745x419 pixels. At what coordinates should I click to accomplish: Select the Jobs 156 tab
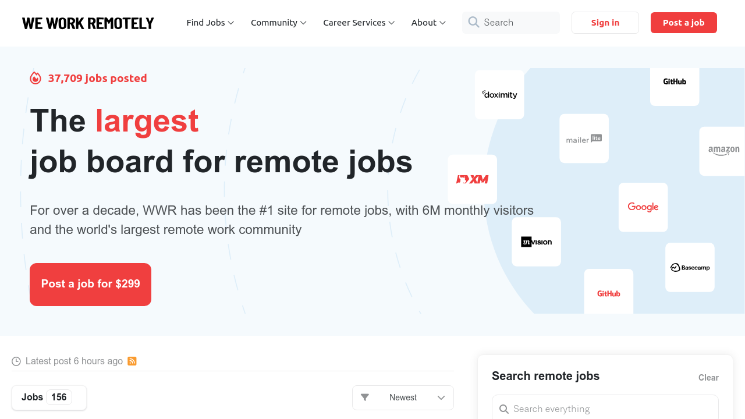tap(49, 397)
